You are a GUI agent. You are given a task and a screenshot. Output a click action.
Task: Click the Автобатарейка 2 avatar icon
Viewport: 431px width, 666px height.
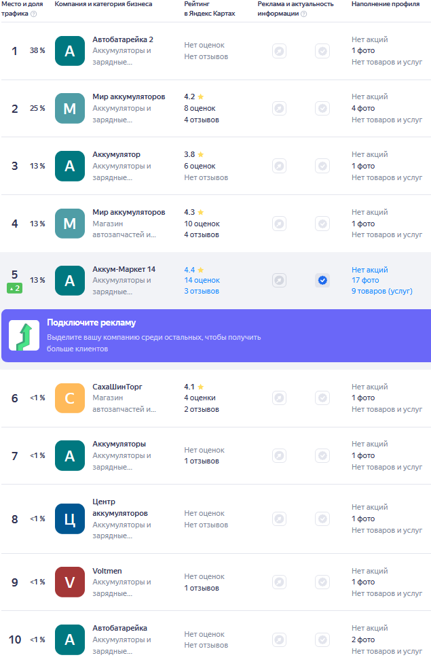[69, 51]
